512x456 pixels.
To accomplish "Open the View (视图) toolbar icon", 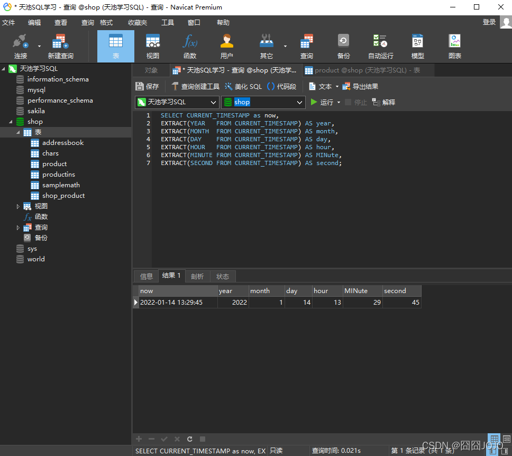I will [152, 47].
